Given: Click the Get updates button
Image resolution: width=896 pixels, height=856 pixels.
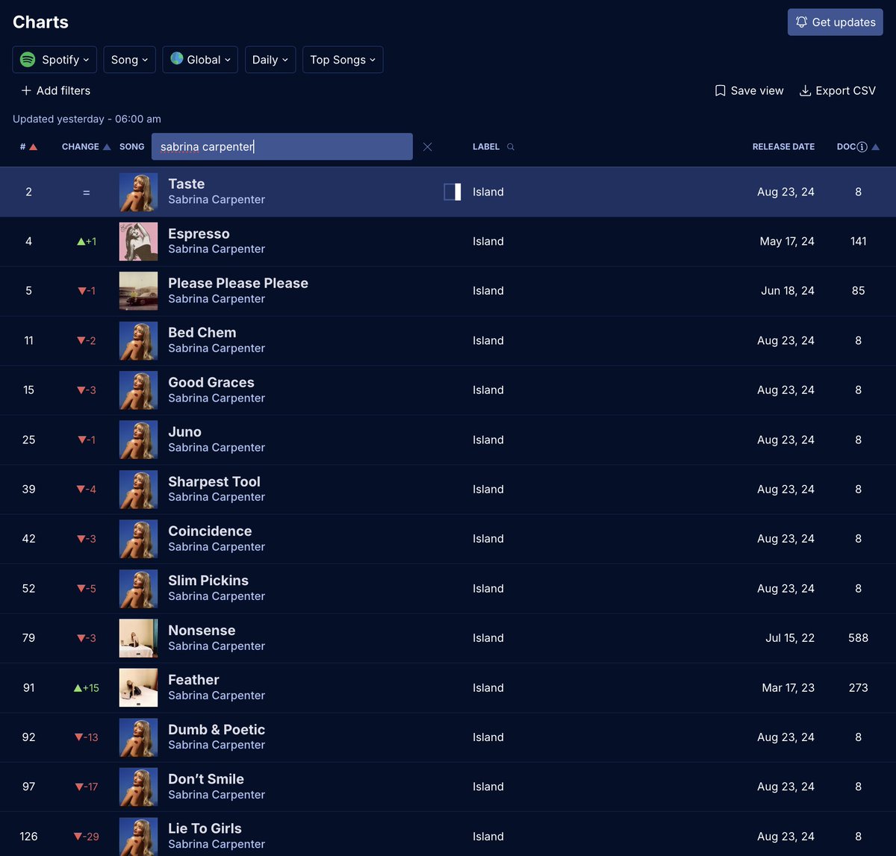Looking at the screenshot, I should coord(836,22).
